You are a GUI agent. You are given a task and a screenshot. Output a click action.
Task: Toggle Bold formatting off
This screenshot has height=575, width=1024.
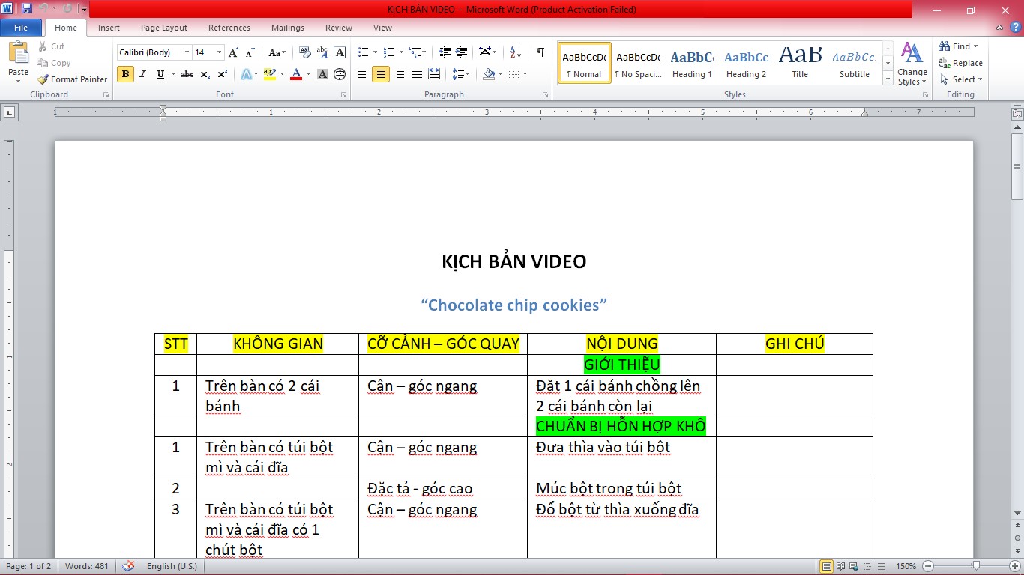pos(125,74)
